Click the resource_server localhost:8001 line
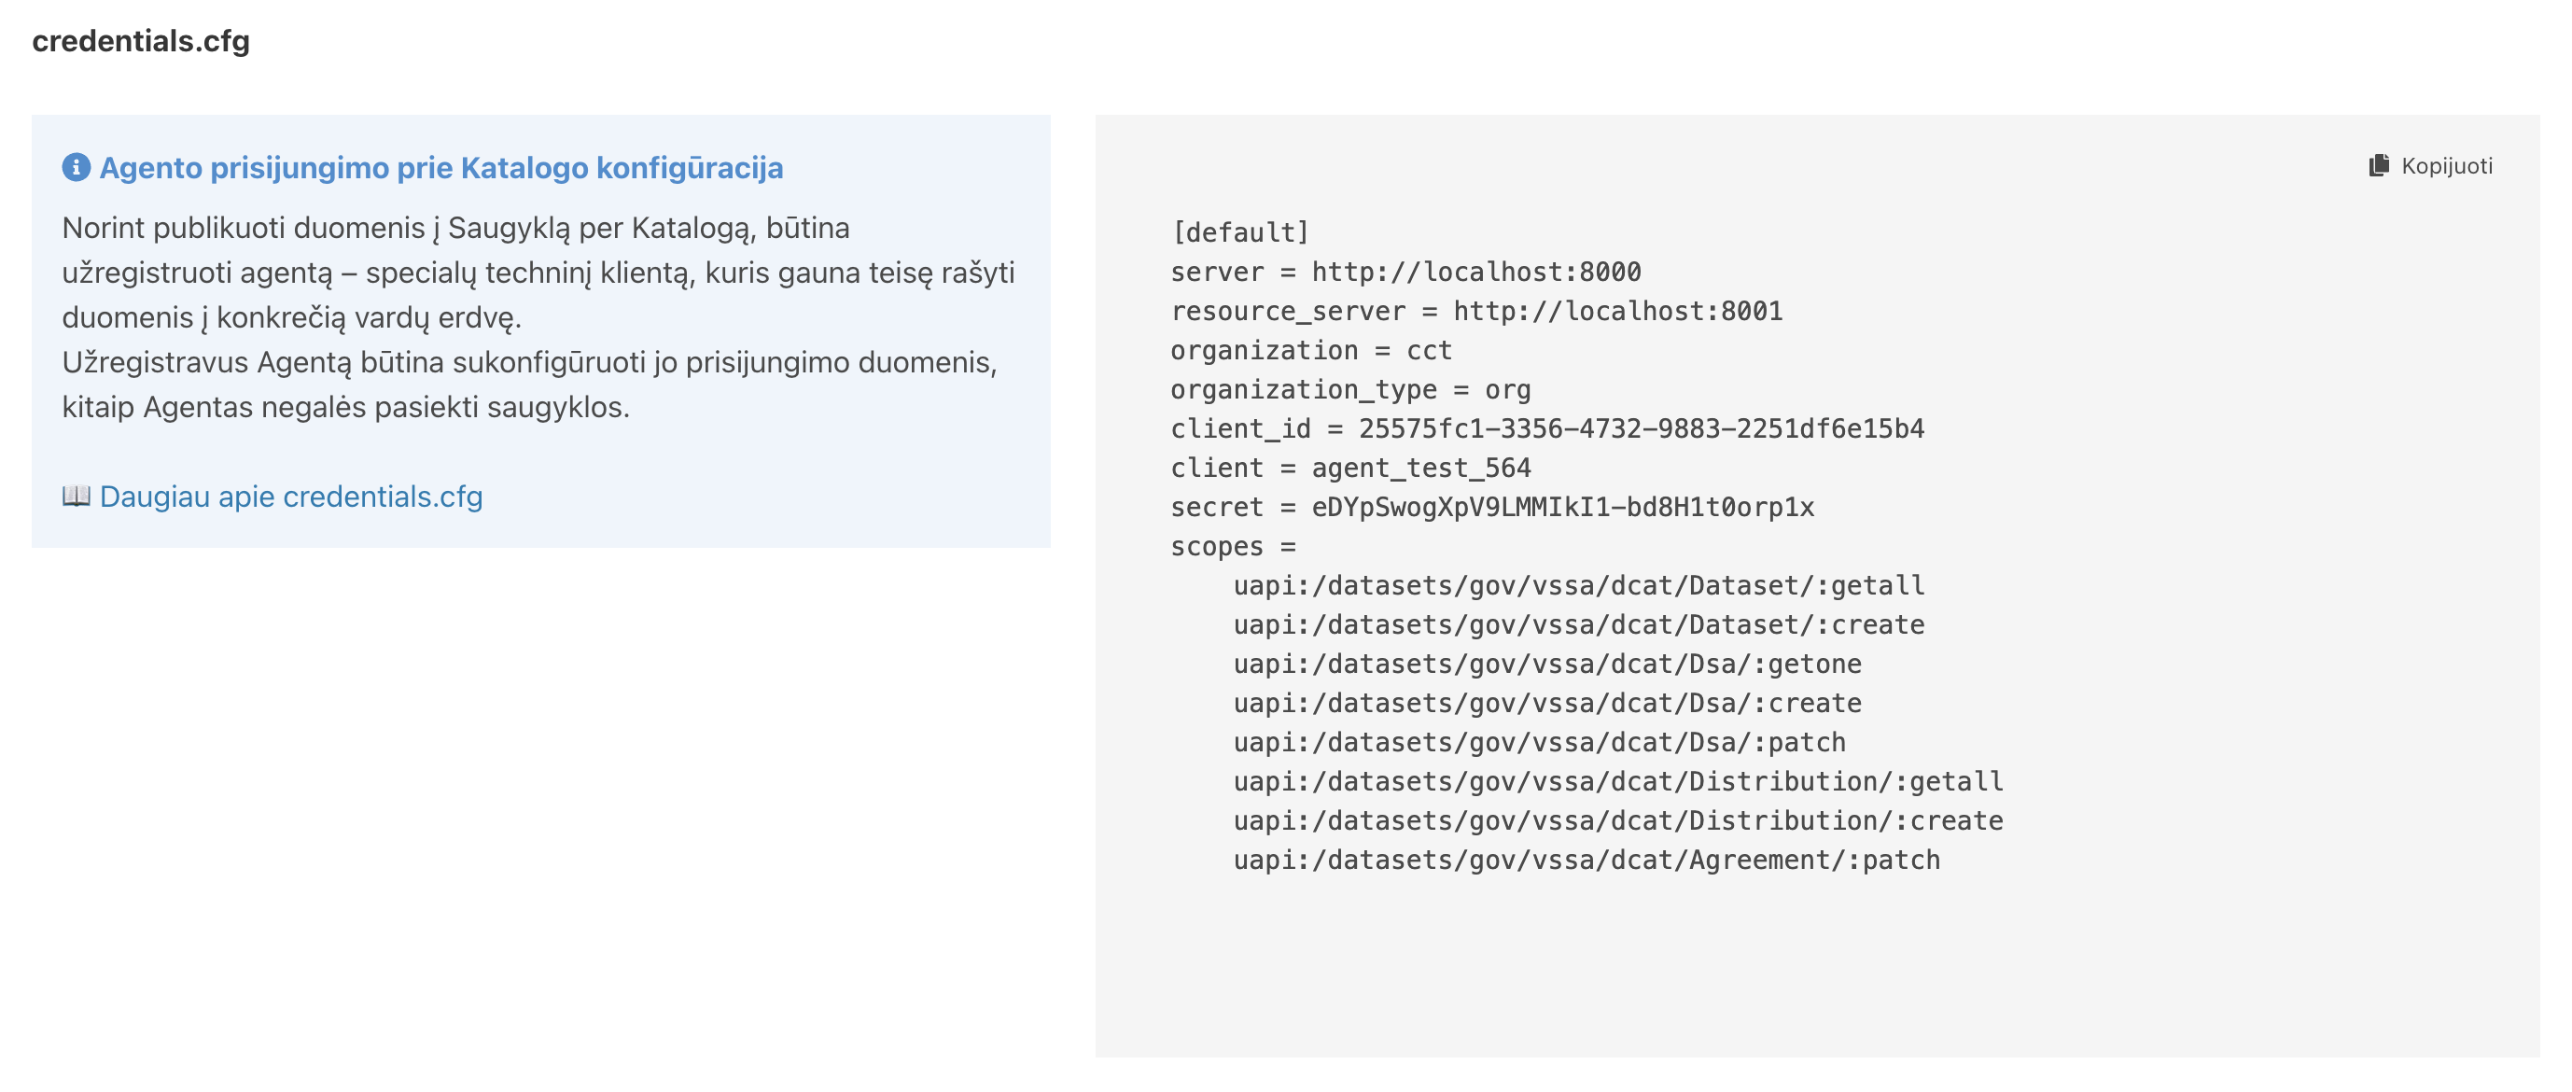2572x1092 pixels. point(1476,311)
